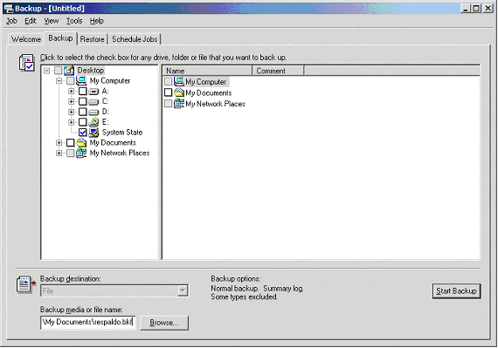Check the E: drive checkbox
Image resolution: width=498 pixels, height=348 pixels.
click(x=83, y=122)
